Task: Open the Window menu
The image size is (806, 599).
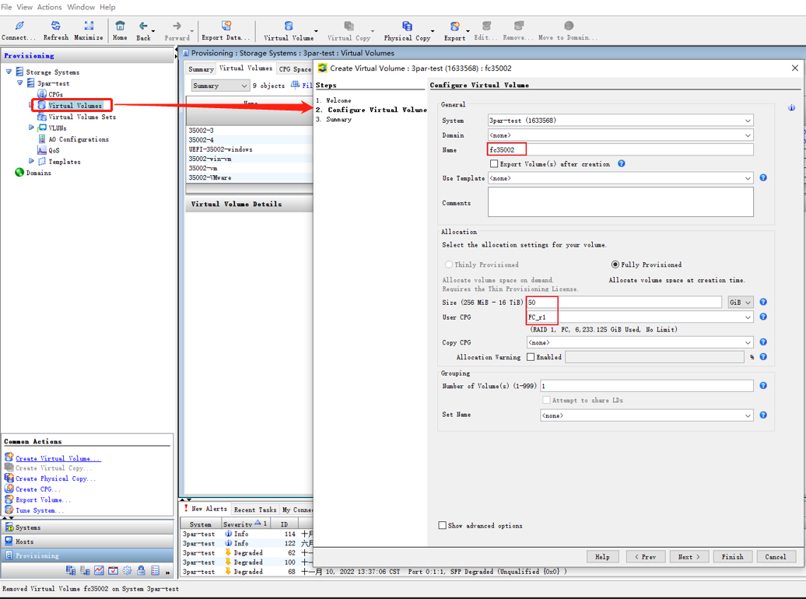Action: (x=81, y=7)
